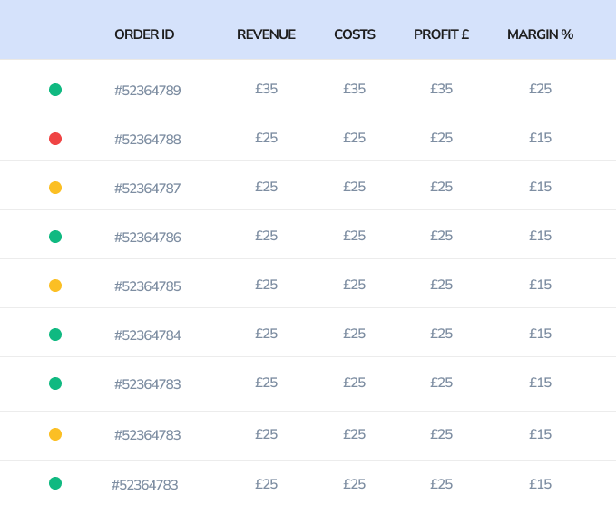Click revenue value for order #52364788
616x514 pixels.
click(267, 138)
